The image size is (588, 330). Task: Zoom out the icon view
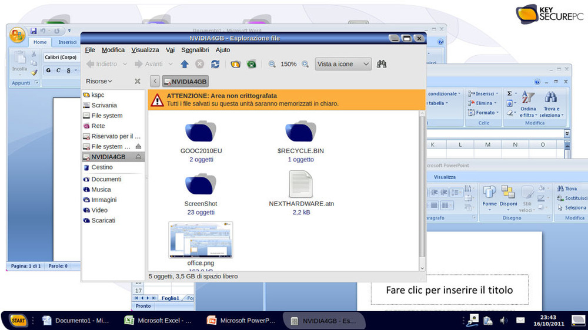[272, 64]
